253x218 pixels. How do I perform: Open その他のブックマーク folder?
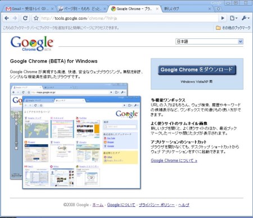[x=233, y=28]
